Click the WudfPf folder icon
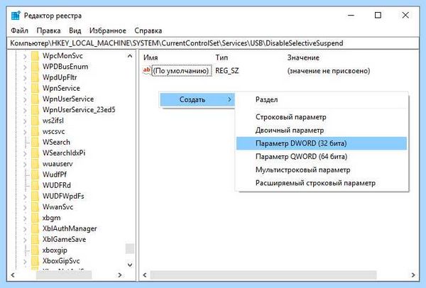426x288 pixels. [x=35, y=175]
